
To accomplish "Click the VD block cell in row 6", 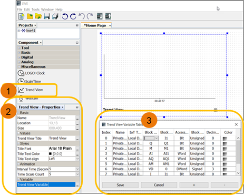I will (x=151, y=169).
